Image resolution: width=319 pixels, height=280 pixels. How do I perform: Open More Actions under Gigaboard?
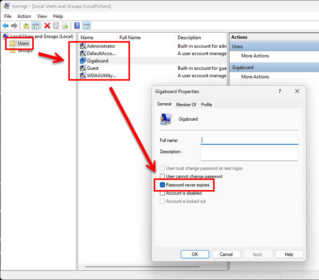(x=255, y=77)
